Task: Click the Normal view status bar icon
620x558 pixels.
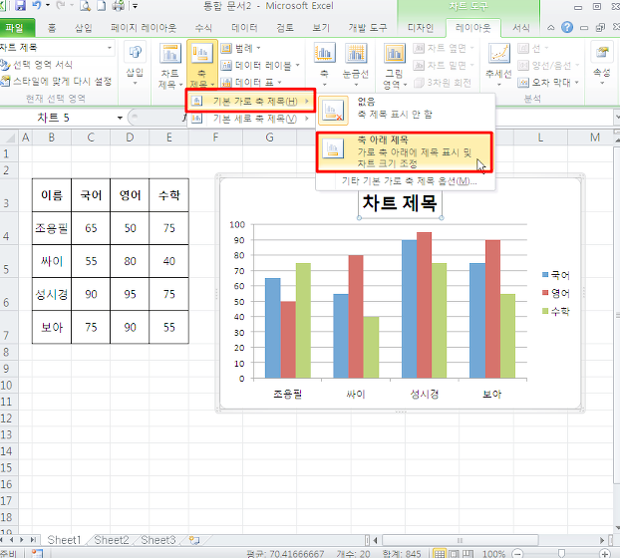Action: click(x=440, y=553)
